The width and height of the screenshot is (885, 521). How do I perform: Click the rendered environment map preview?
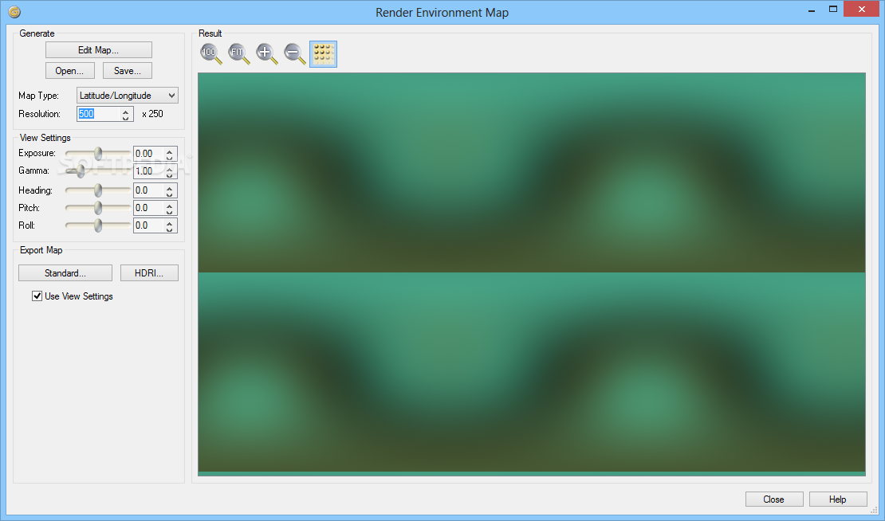point(532,274)
